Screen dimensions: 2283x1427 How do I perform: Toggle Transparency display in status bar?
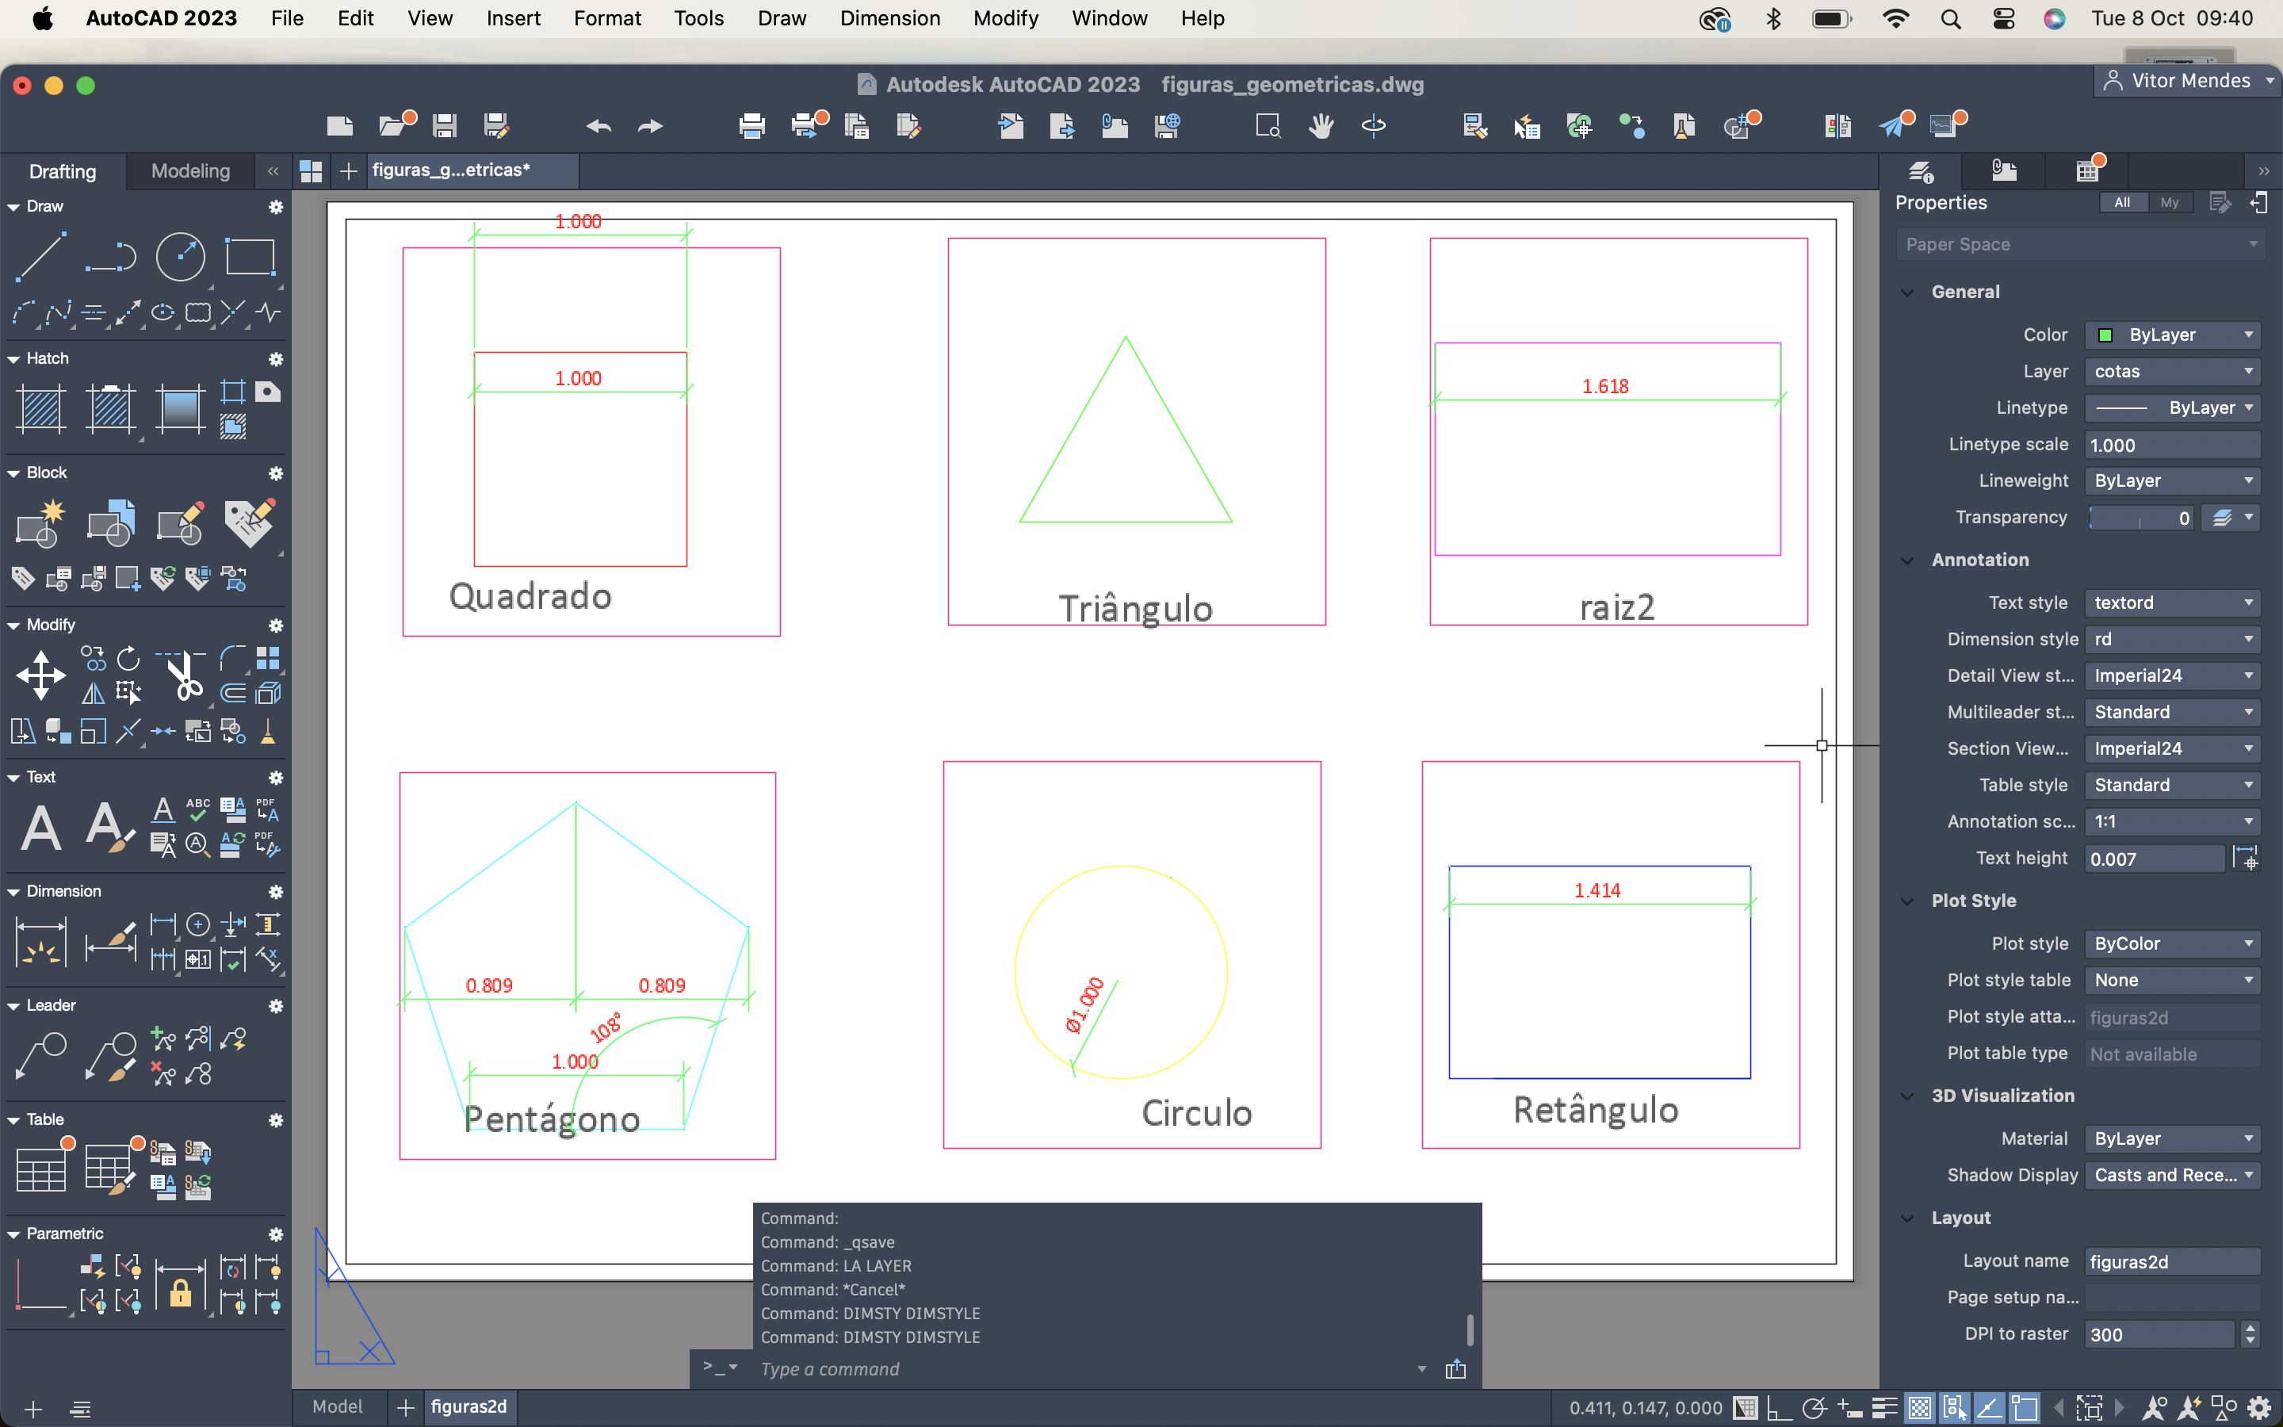click(x=1920, y=1408)
